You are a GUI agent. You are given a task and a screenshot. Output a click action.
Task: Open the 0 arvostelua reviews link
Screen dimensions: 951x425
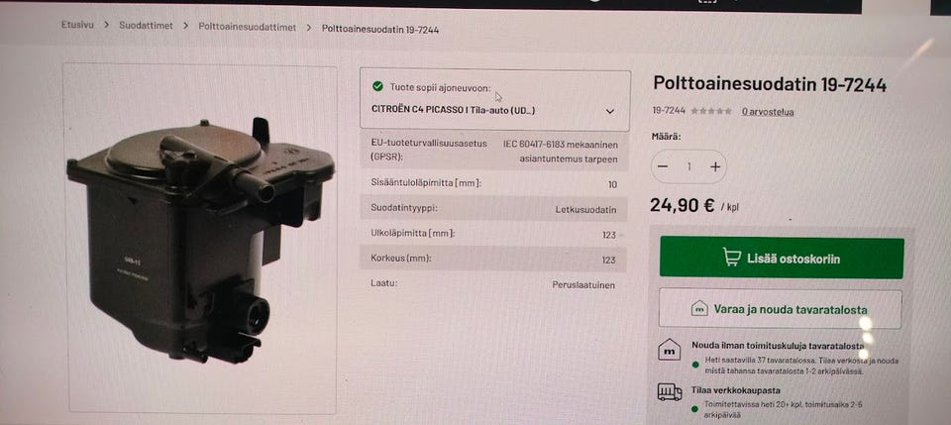767,112
